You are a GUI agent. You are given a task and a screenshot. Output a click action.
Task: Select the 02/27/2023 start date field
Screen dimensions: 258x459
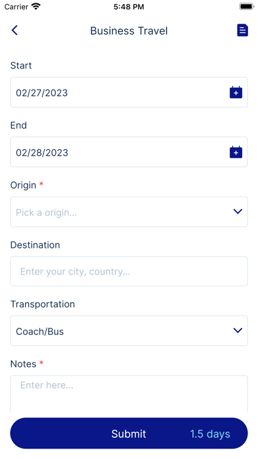click(129, 92)
